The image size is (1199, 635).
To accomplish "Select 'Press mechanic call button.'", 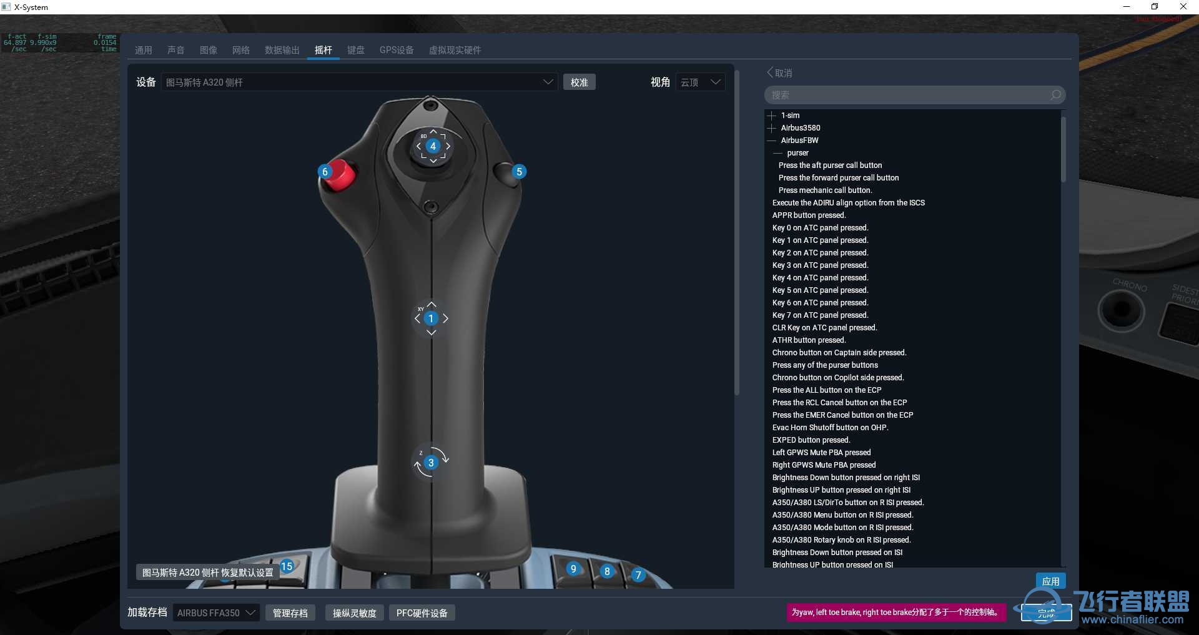I will pos(826,190).
